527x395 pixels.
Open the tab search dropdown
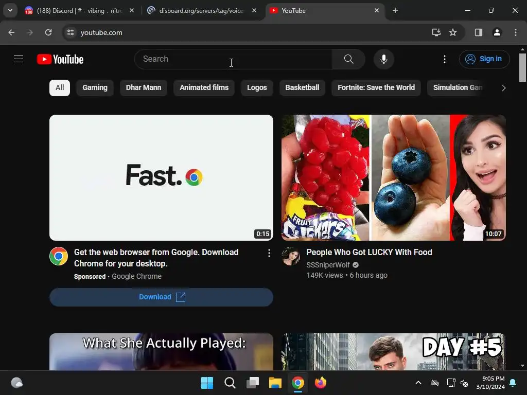pos(10,10)
